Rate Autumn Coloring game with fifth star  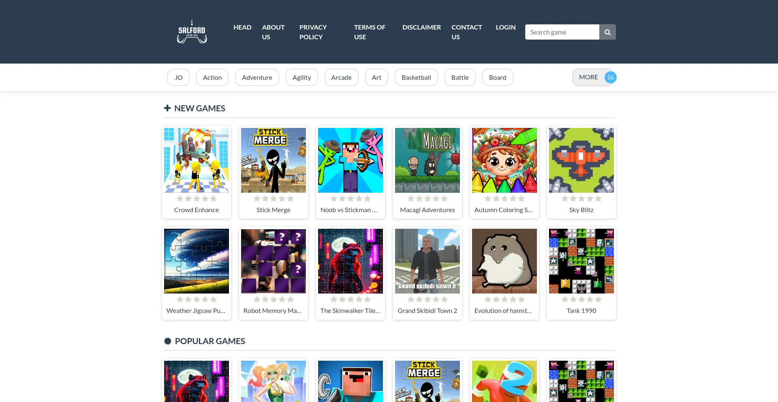click(522, 199)
